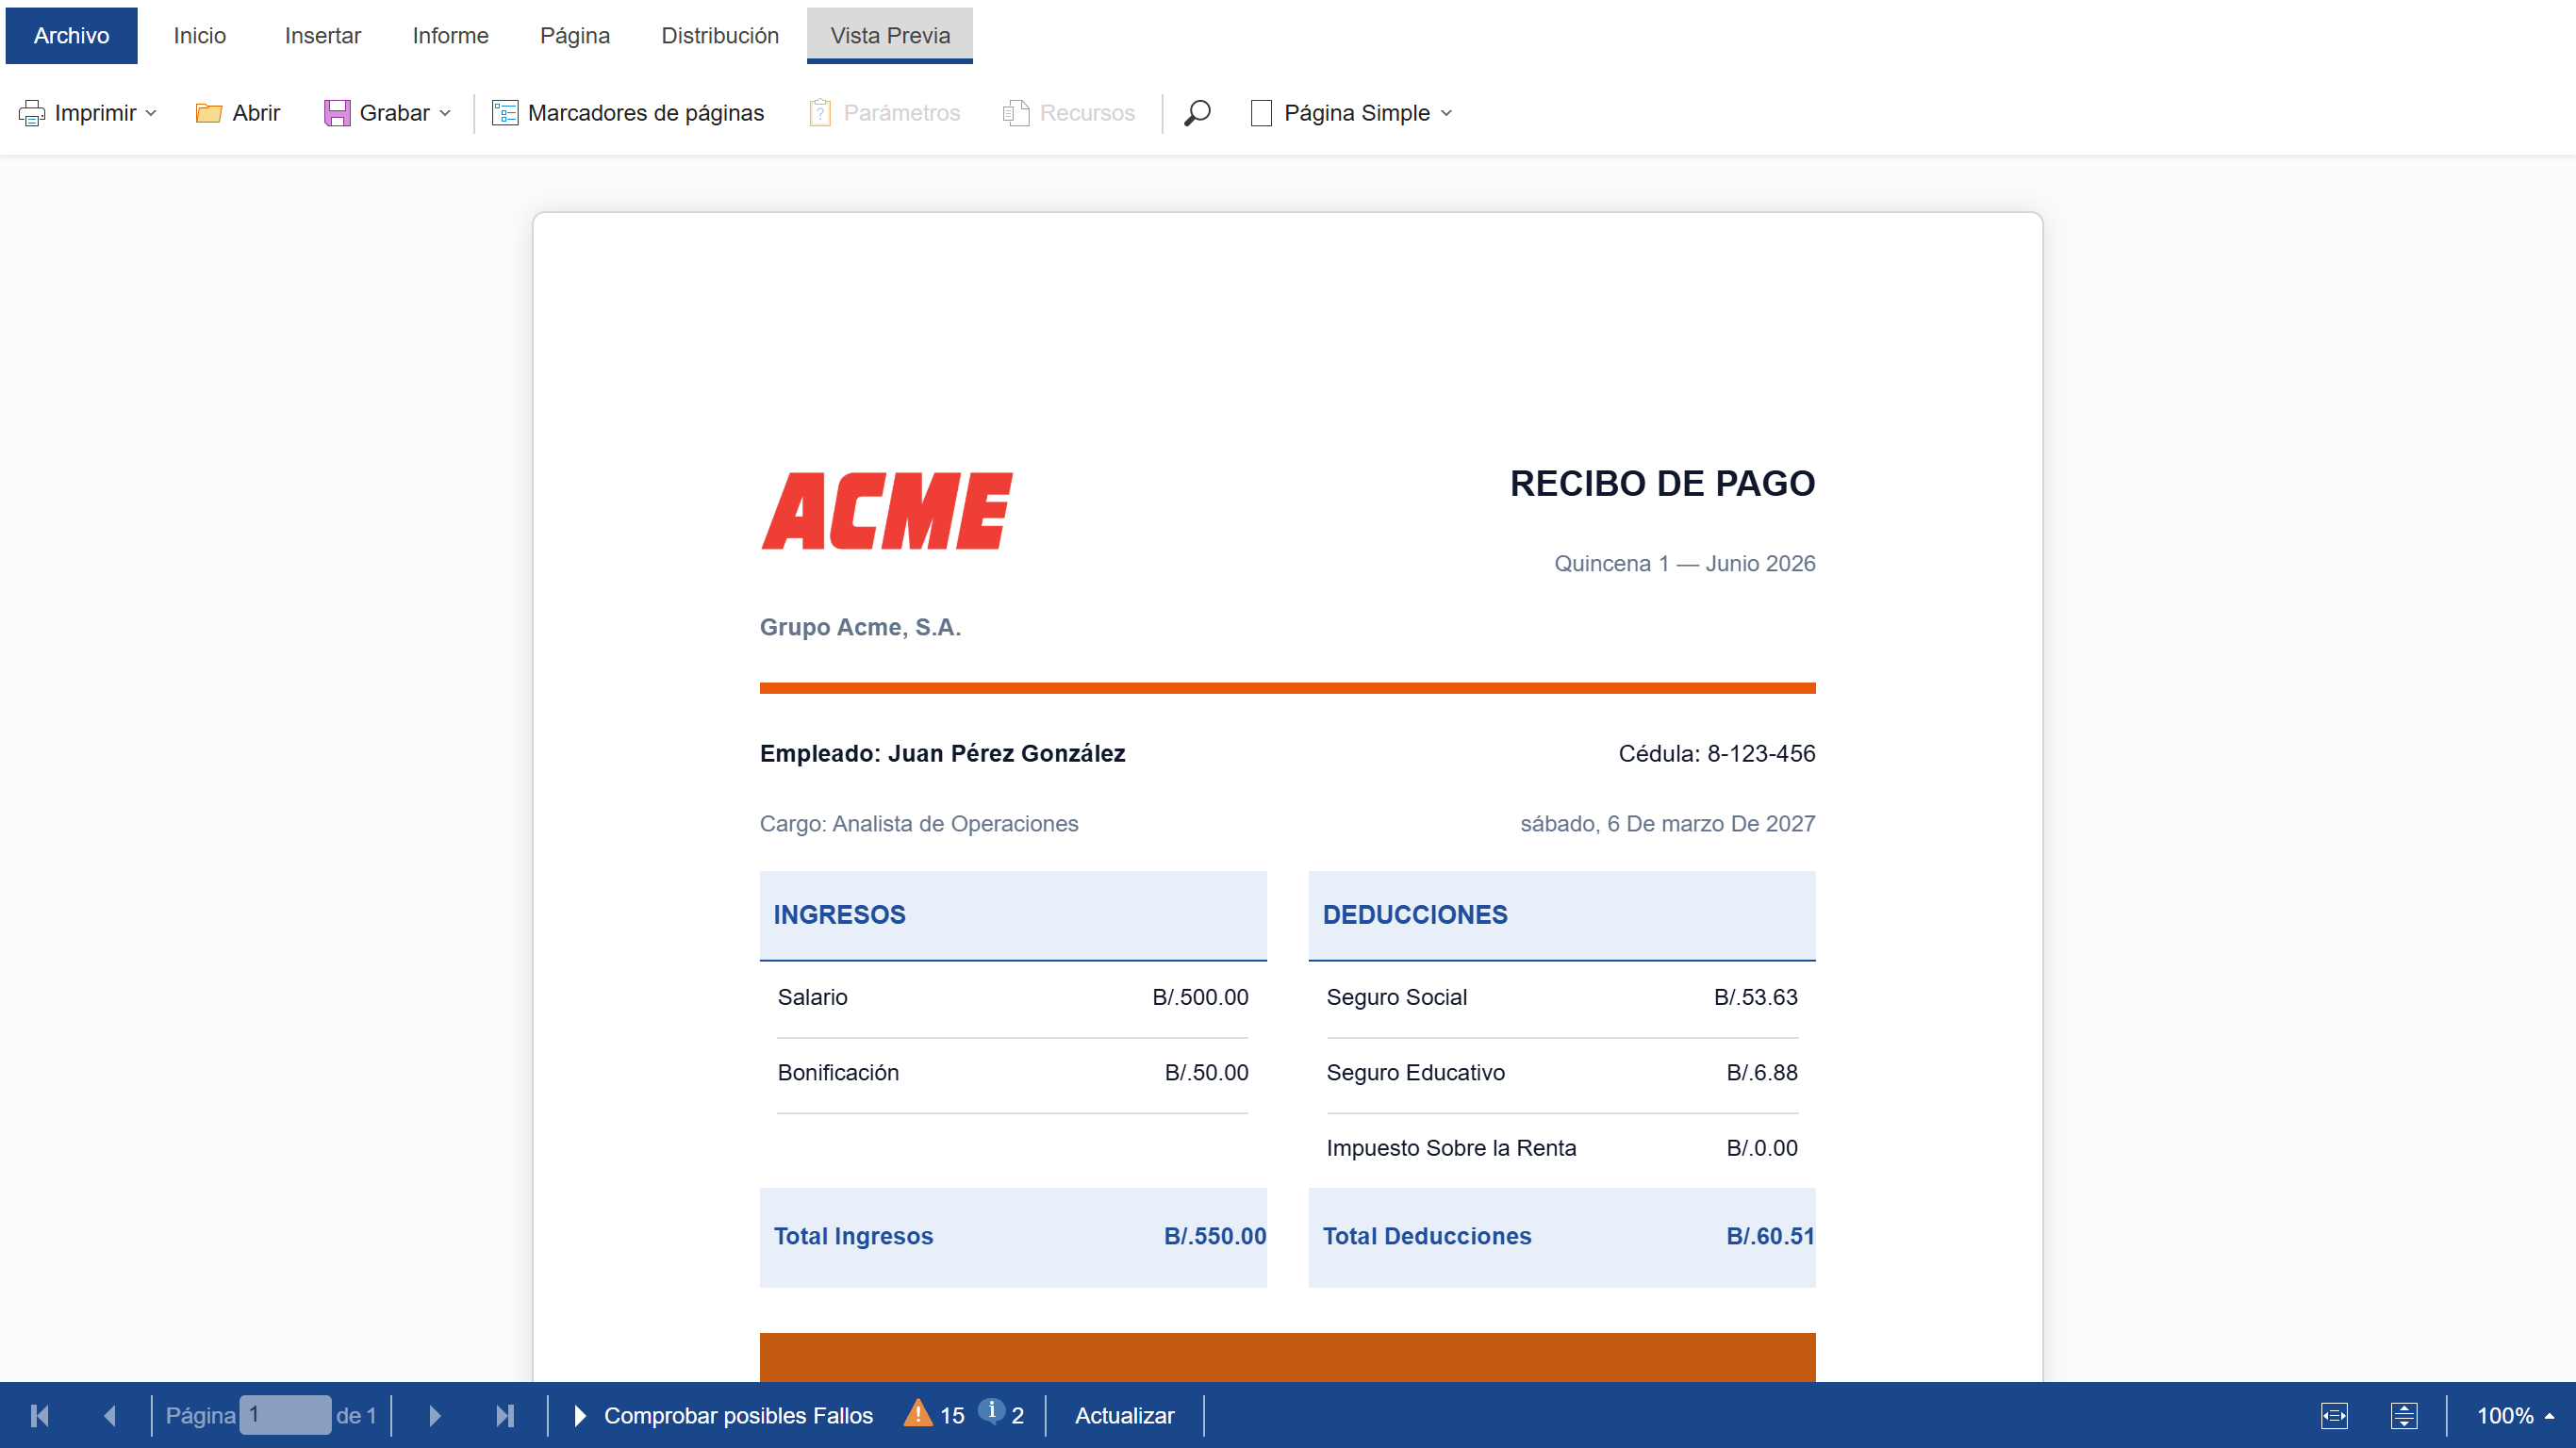Select the Vista Previa tab
The height and width of the screenshot is (1448, 2576).
890,35
